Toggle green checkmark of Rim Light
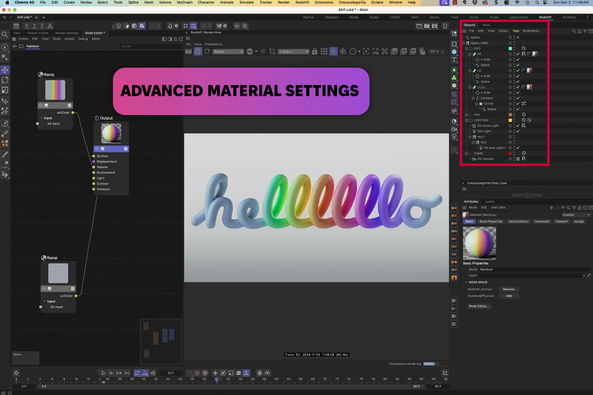 click(518, 131)
